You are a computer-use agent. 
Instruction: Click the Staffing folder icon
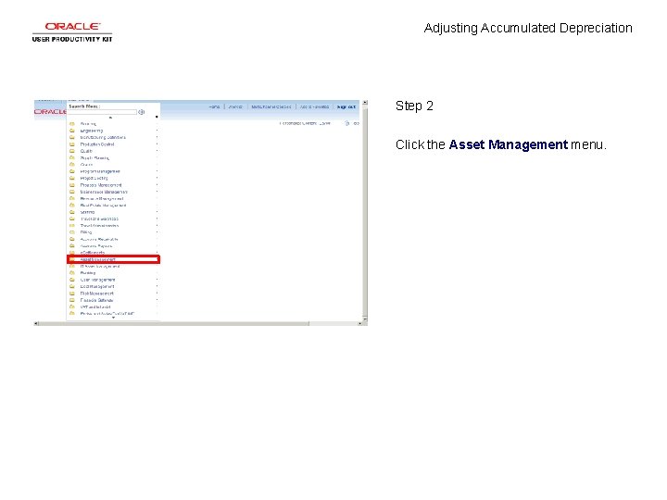pyautogui.click(x=72, y=212)
